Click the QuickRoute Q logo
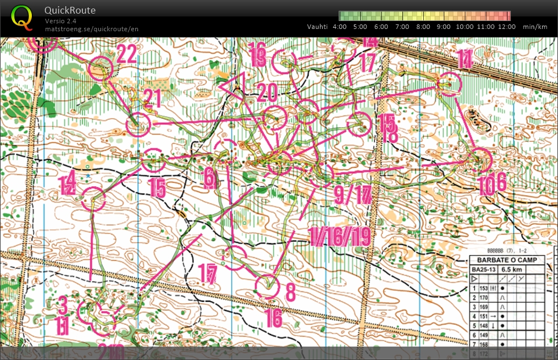The height and width of the screenshot is (360, 558). pos(22,17)
